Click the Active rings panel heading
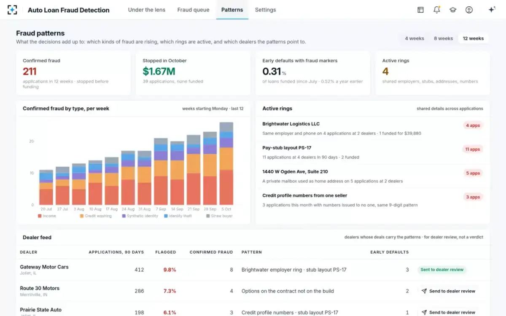Viewport: 506px width, 316px height. (277, 108)
